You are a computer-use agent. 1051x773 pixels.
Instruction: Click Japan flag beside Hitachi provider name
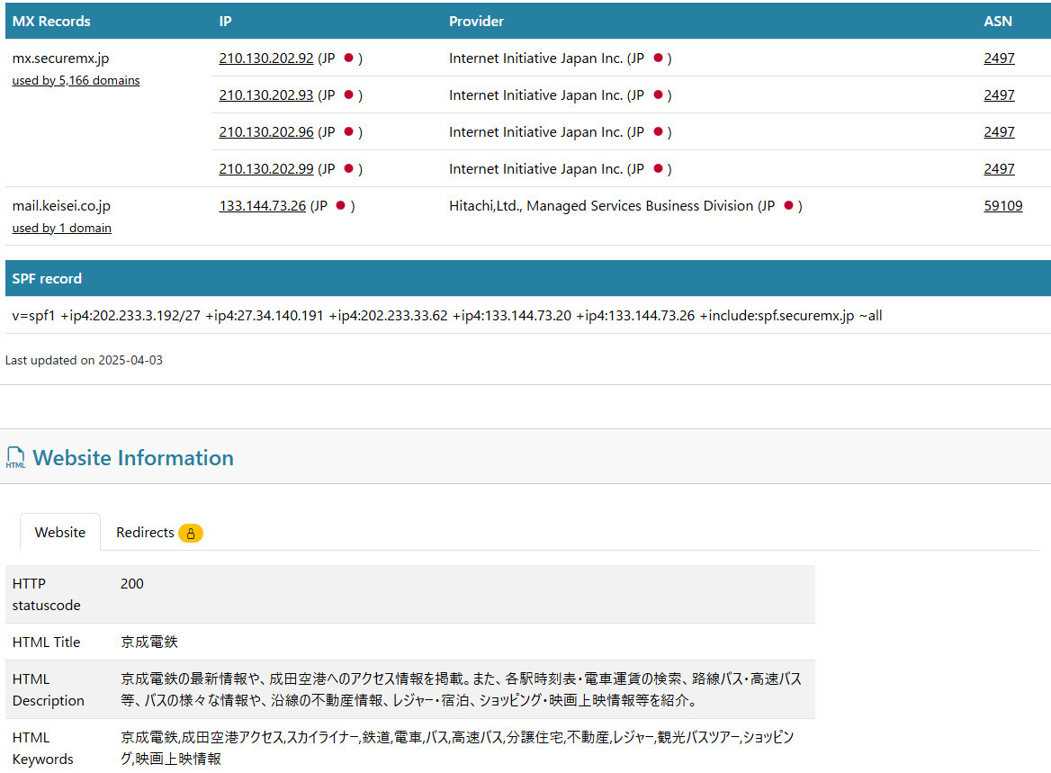pos(788,206)
